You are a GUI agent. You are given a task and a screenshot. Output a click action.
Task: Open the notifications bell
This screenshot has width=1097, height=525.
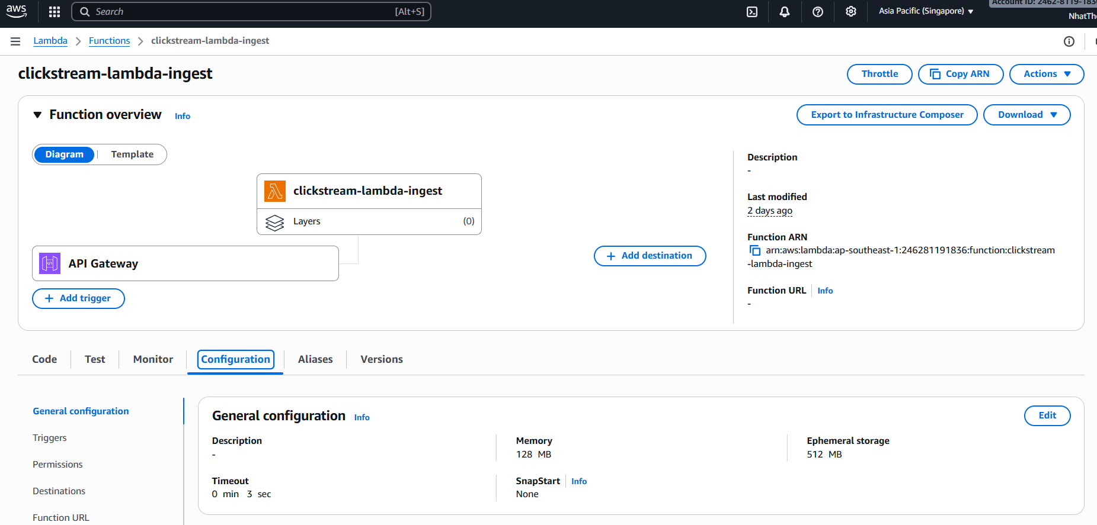click(785, 12)
